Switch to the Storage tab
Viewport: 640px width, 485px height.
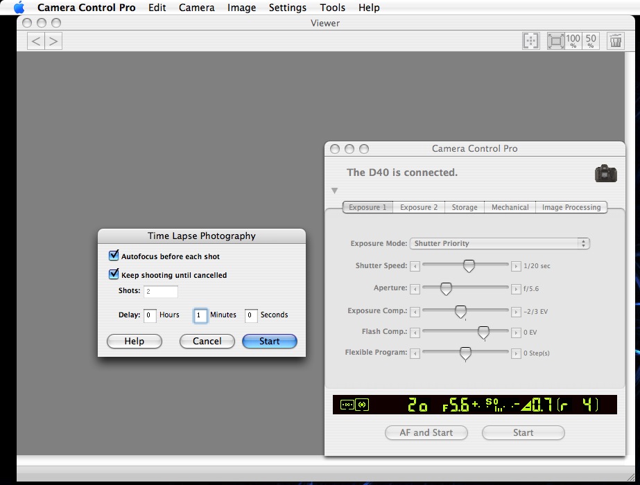(465, 207)
